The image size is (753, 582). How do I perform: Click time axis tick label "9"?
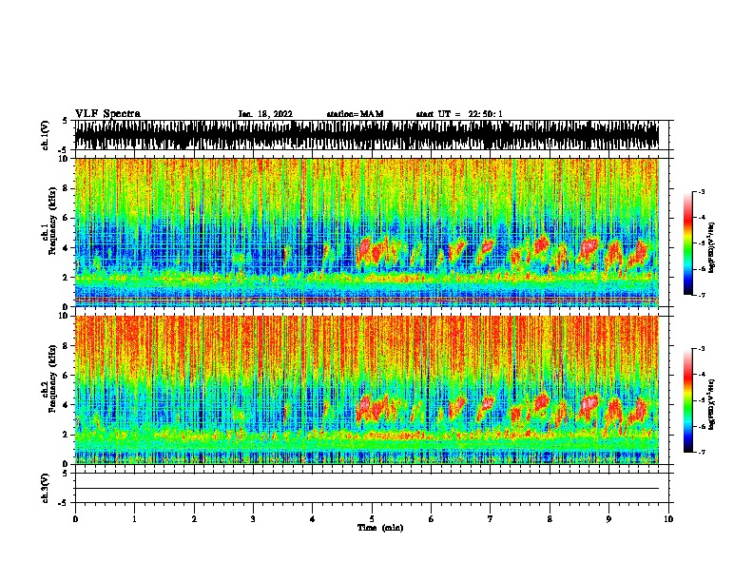point(608,519)
